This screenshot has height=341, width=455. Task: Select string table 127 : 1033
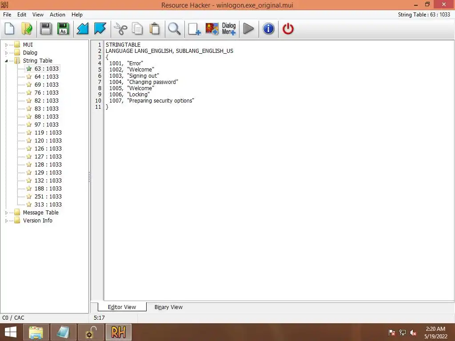[x=48, y=157]
